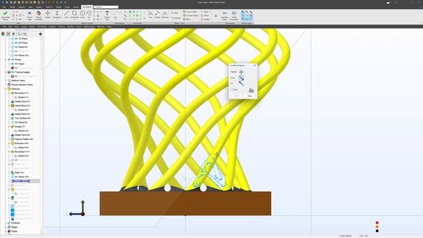Click Apply in Mirror Figures dialog
The image size is (423, 238).
click(236, 96)
